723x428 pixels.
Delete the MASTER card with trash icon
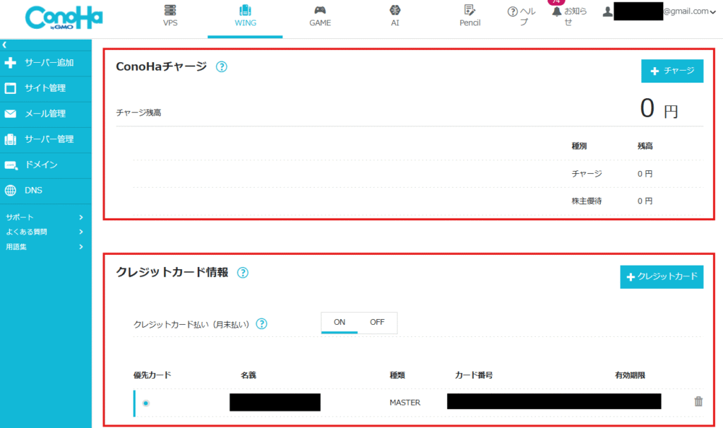point(698,401)
